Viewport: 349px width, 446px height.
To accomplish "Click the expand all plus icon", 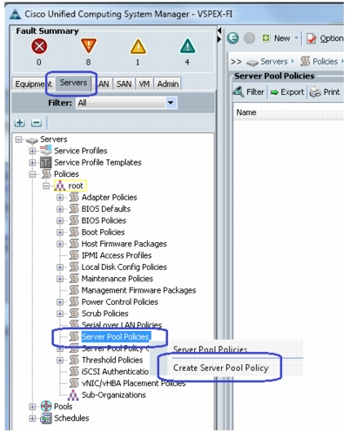I will [x=20, y=123].
